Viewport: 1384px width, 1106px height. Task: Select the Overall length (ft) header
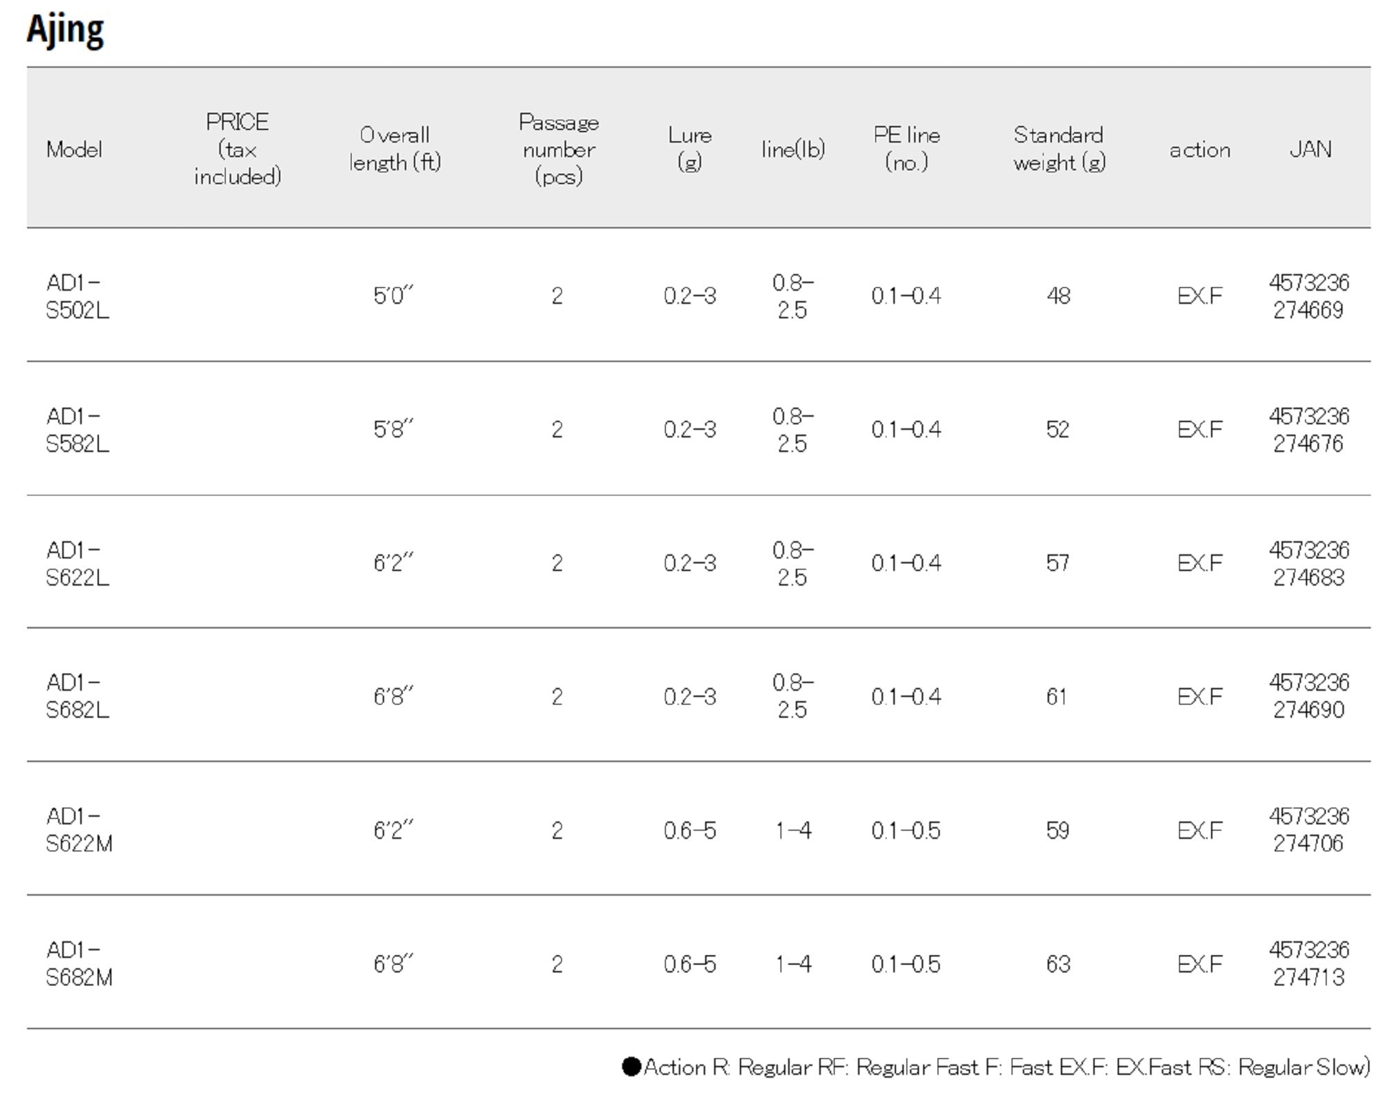pyautogui.click(x=395, y=149)
